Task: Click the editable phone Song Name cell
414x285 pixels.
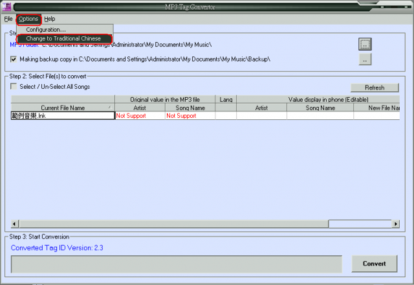Action: pos(320,115)
